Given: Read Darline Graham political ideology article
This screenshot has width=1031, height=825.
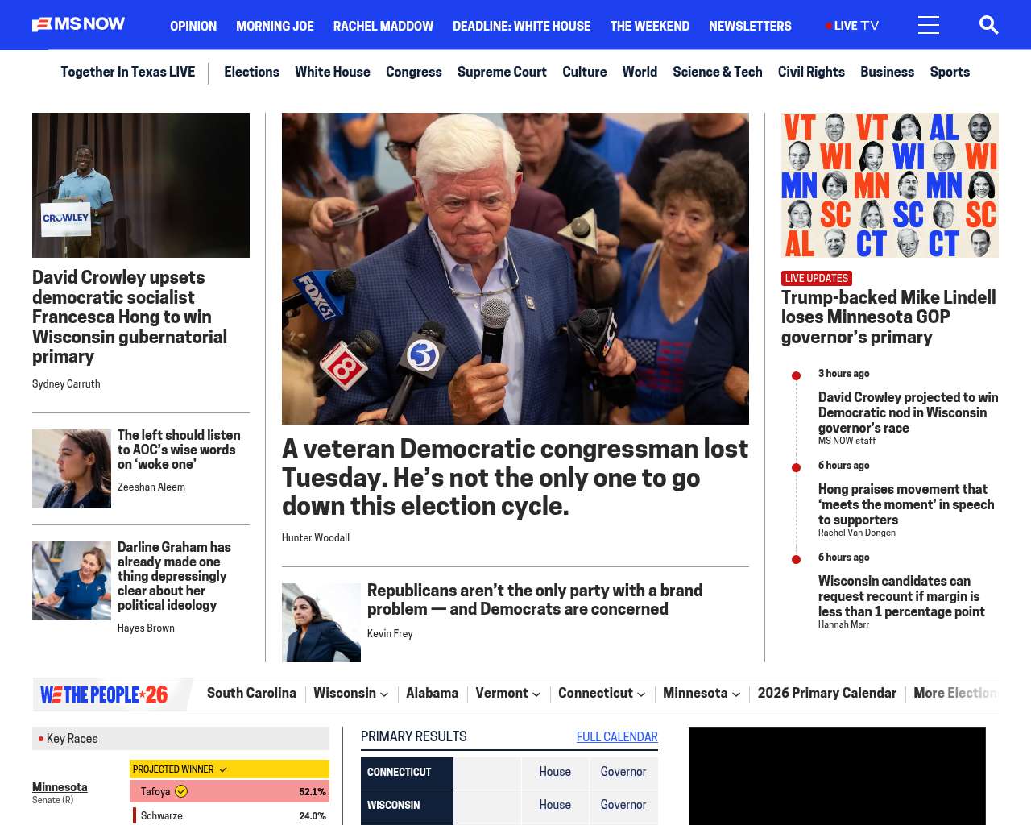Looking at the screenshot, I should [x=174, y=576].
